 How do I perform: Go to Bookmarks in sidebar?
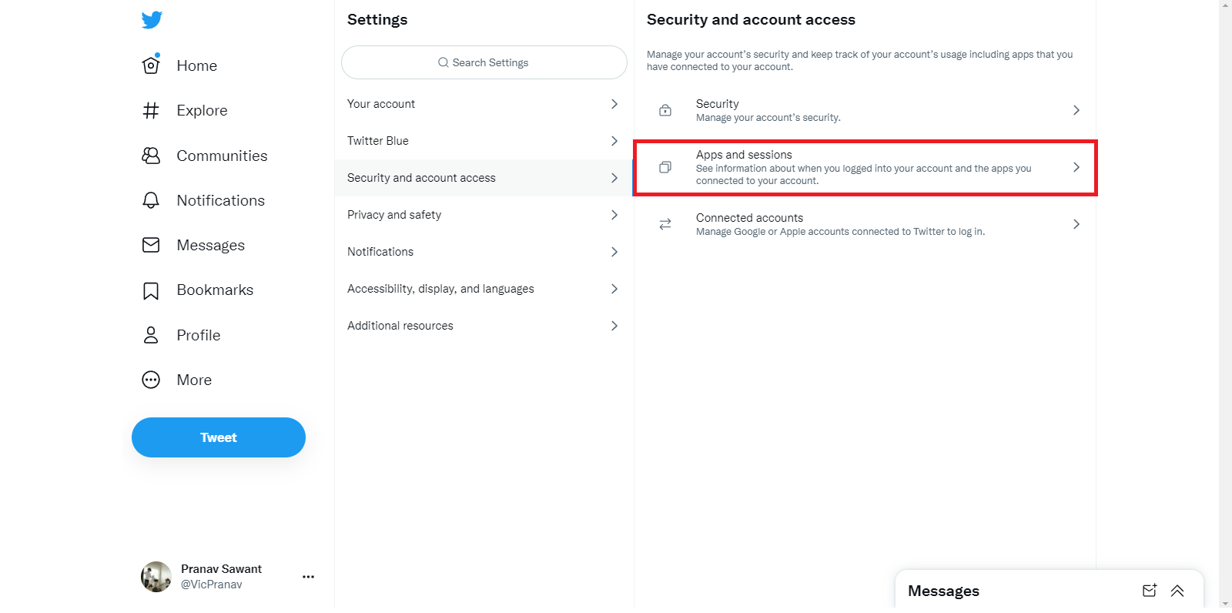(215, 290)
